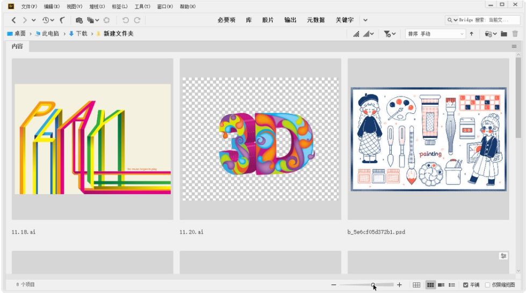Go forward with the right arrow

click(25, 20)
